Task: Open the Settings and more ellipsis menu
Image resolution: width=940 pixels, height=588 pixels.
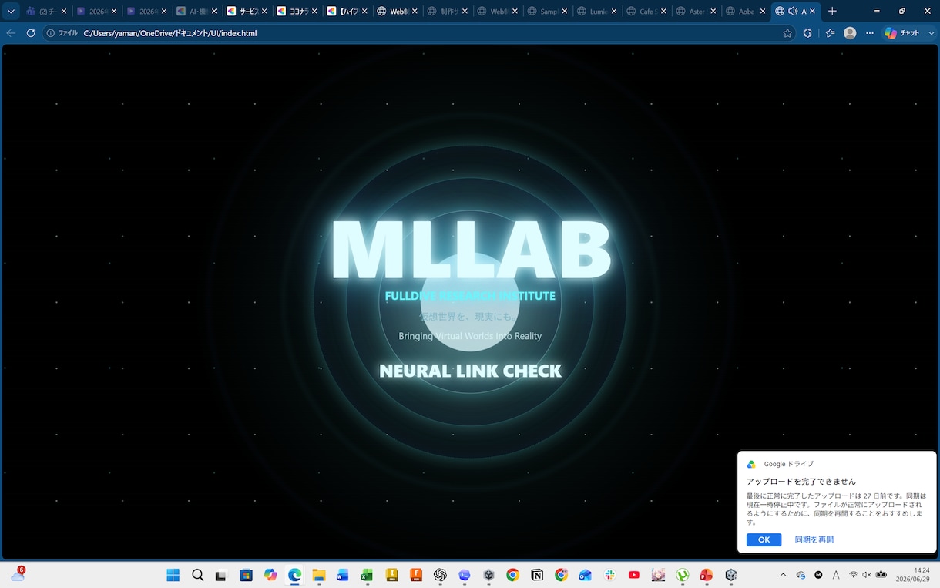Action: [x=870, y=33]
